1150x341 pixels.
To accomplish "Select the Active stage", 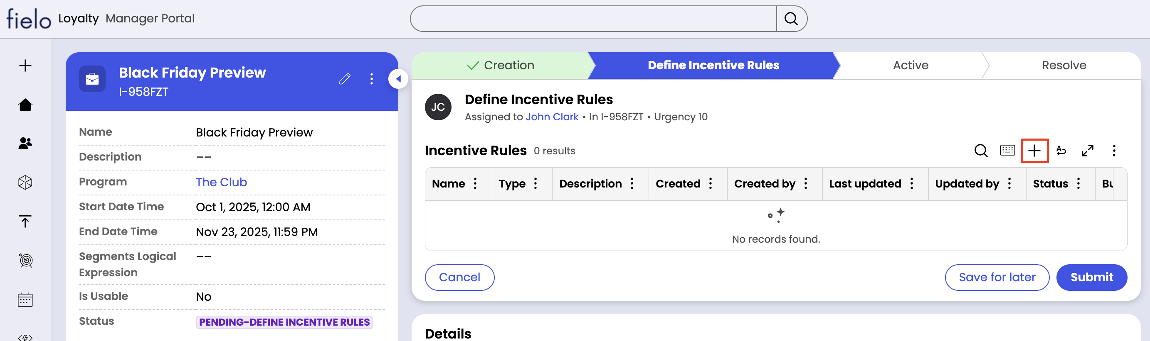I will click(x=911, y=66).
